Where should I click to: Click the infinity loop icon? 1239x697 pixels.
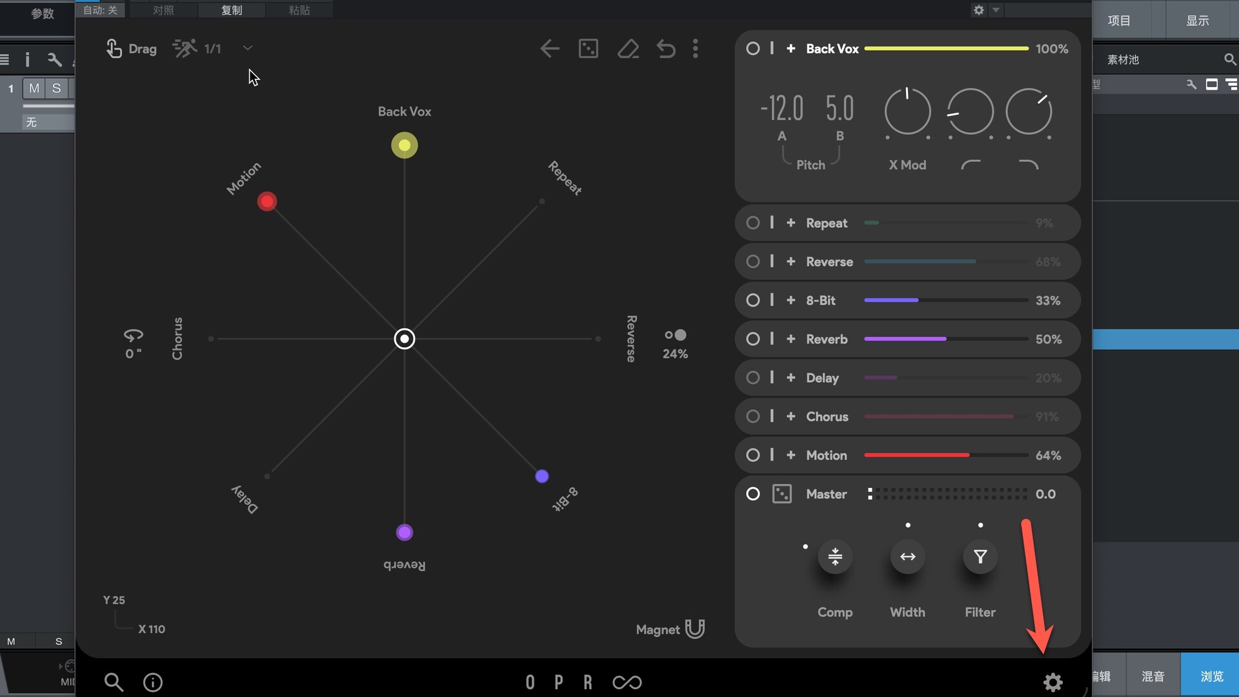(x=627, y=682)
